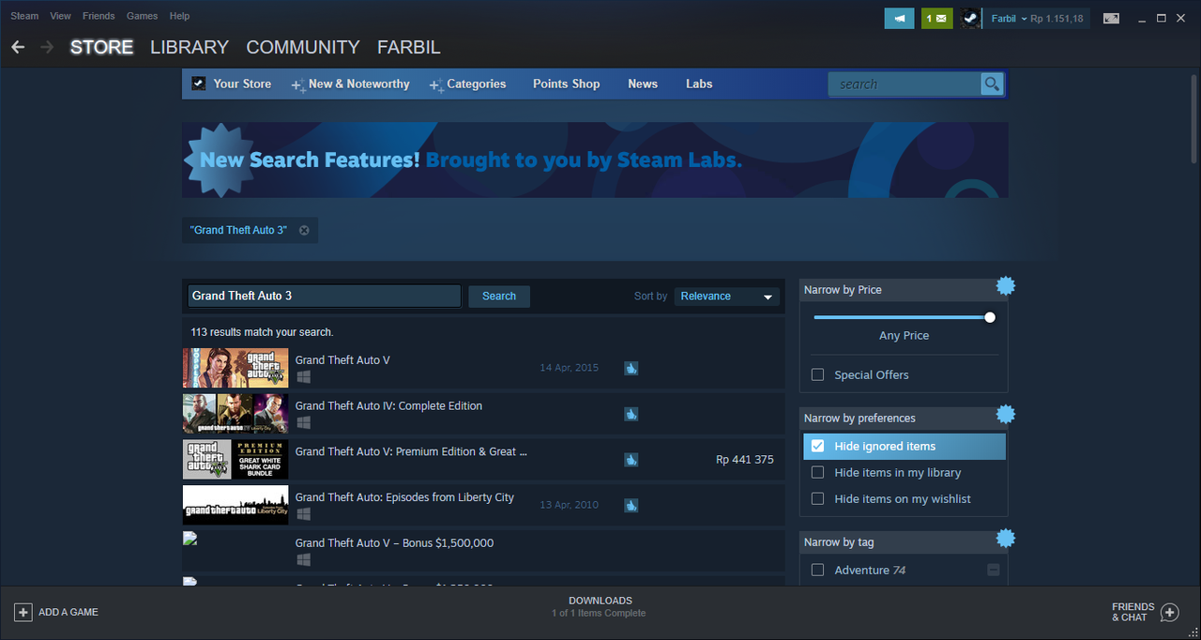Click the forward navigation arrow
Image resolution: width=1201 pixels, height=640 pixels.
(x=47, y=47)
